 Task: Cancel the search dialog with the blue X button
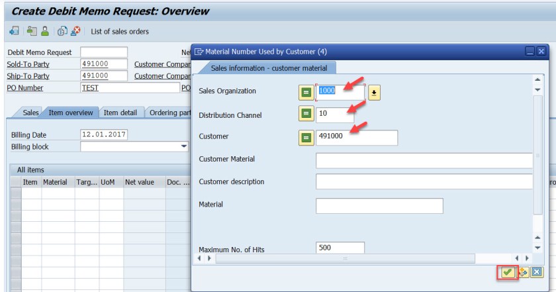tap(537, 272)
